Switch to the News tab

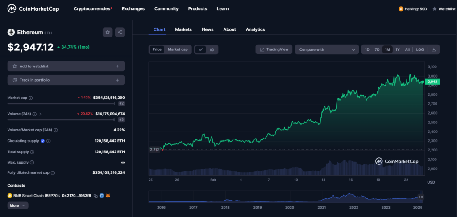tap(208, 29)
